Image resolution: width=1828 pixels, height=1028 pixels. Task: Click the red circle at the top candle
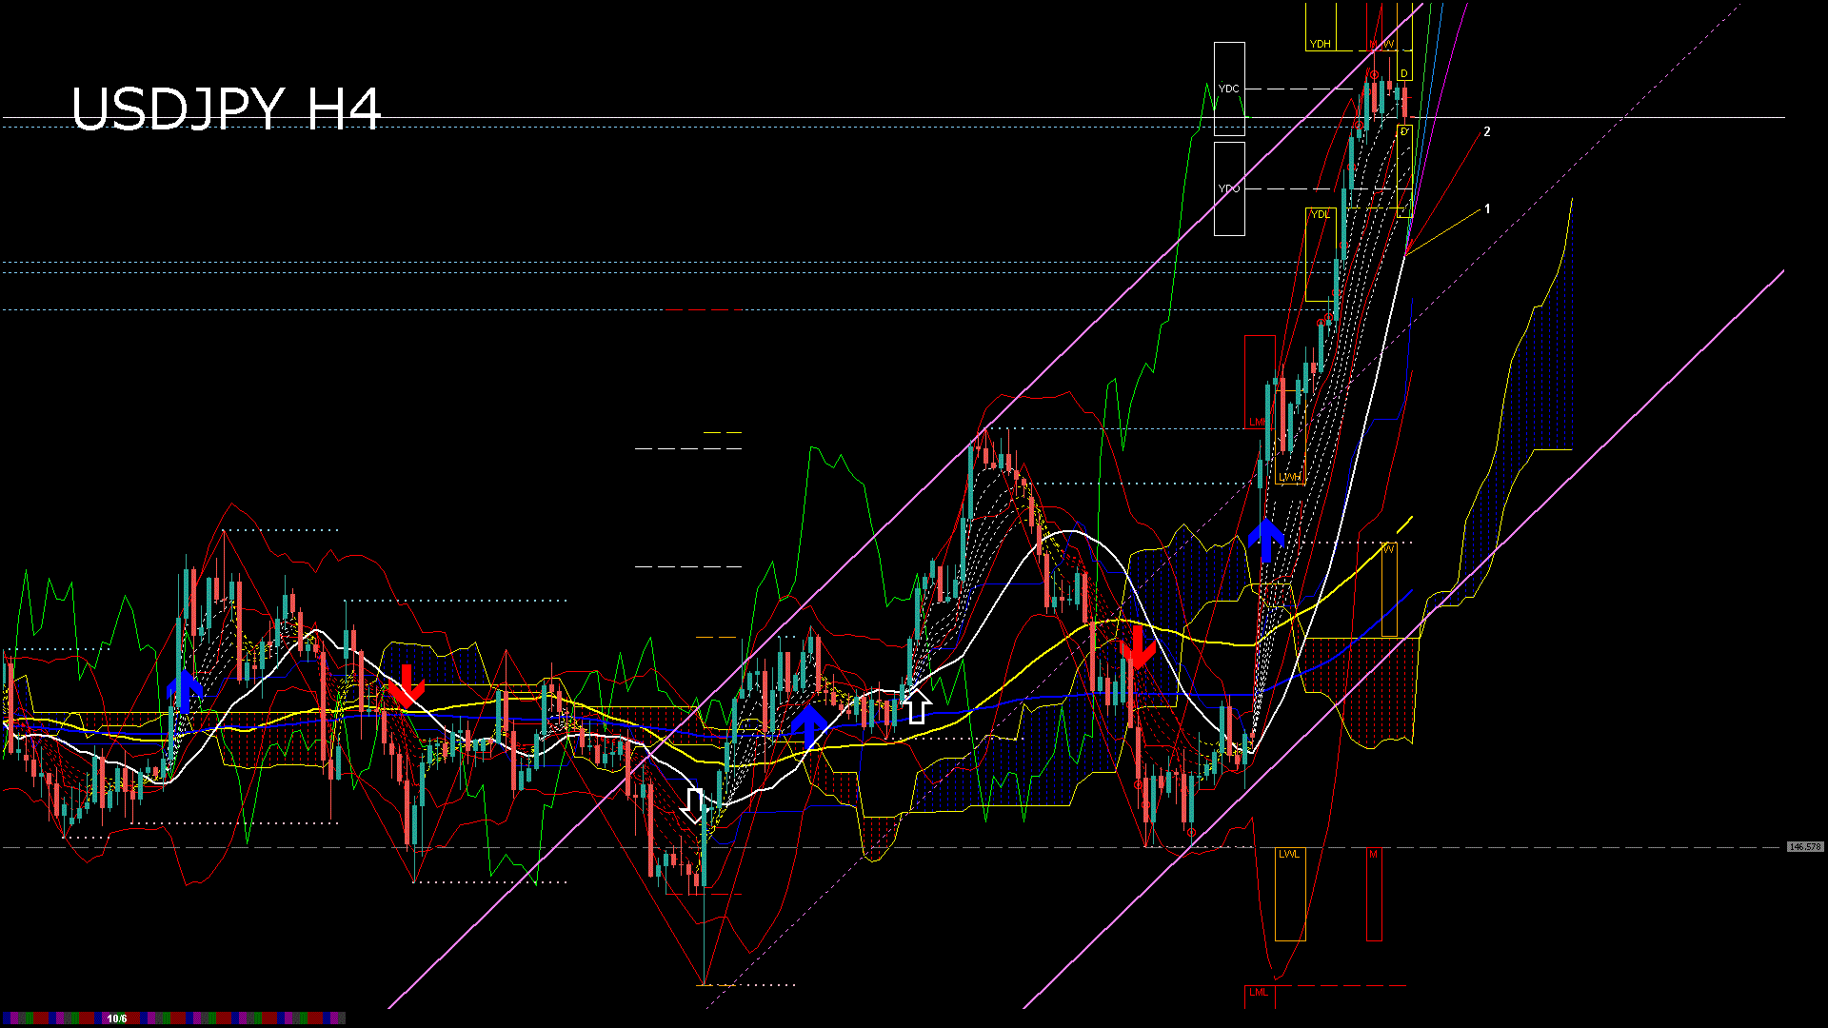(x=1374, y=74)
